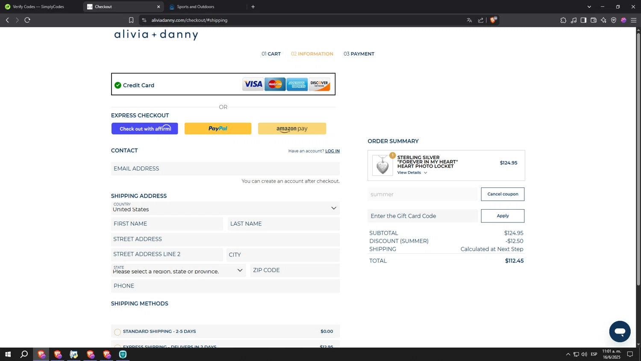The height and width of the screenshot is (361, 641).
Task: Expand View Details for the locket
Action: tap(412, 173)
